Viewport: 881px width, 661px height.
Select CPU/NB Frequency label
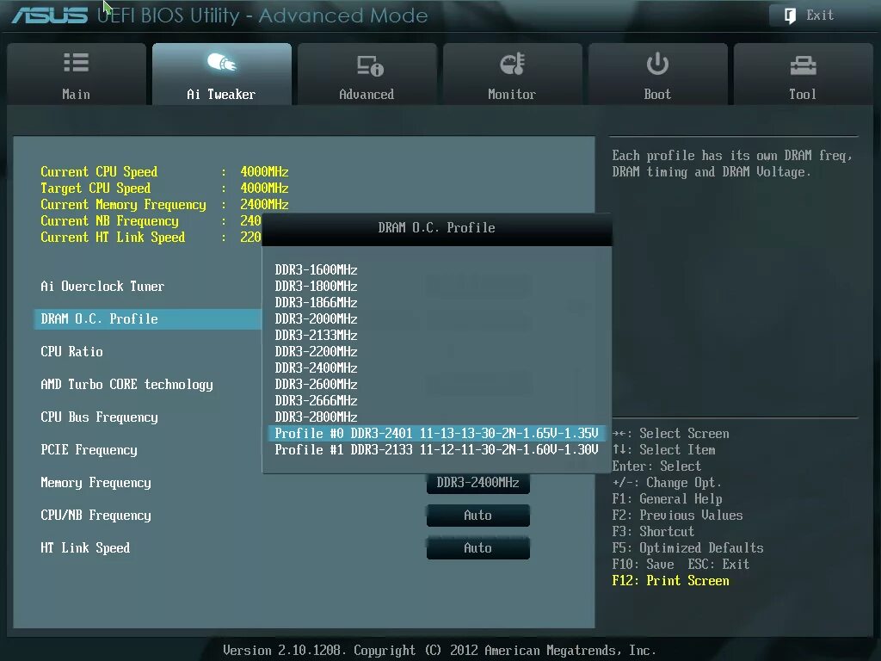pos(96,516)
